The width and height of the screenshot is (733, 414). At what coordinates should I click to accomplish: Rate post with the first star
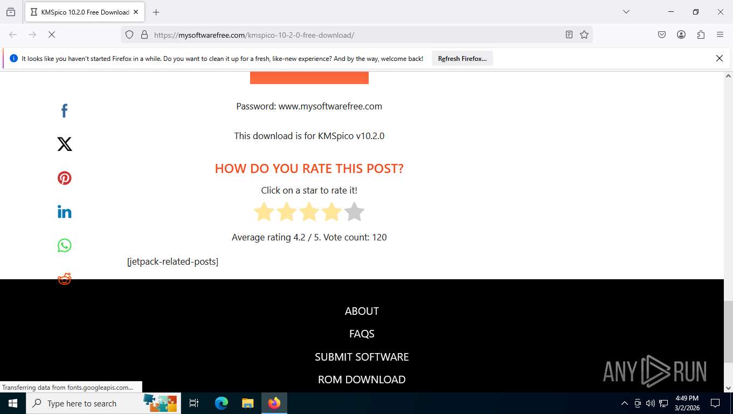[x=264, y=212]
